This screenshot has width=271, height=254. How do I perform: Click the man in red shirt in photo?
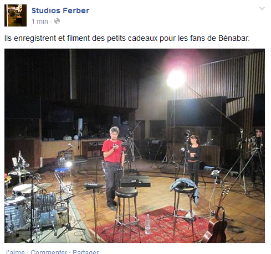pos(113,167)
